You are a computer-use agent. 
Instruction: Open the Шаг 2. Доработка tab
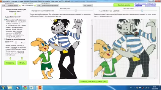[x=28, y=5]
